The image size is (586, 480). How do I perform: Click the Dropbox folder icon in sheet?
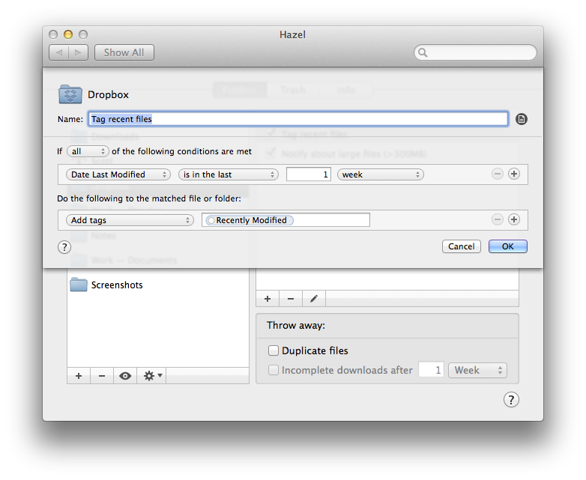(70, 94)
